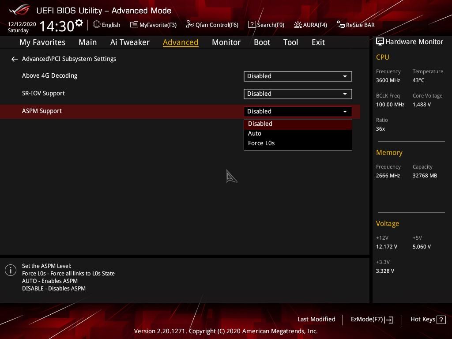This screenshot has width=452, height=339.
Task: Click the +12V reading 12.172 V
Action: pos(387,247)
